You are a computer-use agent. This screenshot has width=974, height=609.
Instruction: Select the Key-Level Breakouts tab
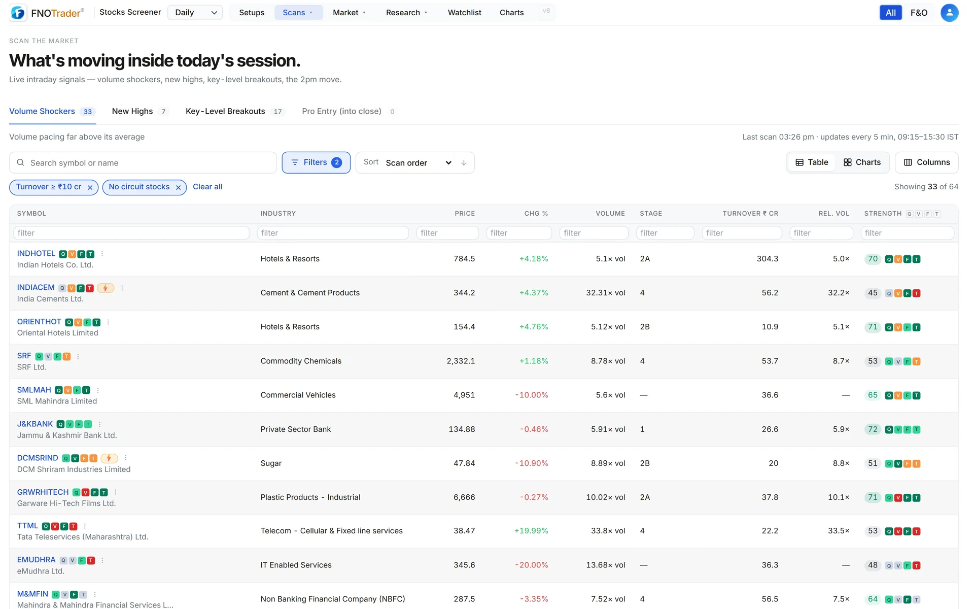click(x=235, y=112)
